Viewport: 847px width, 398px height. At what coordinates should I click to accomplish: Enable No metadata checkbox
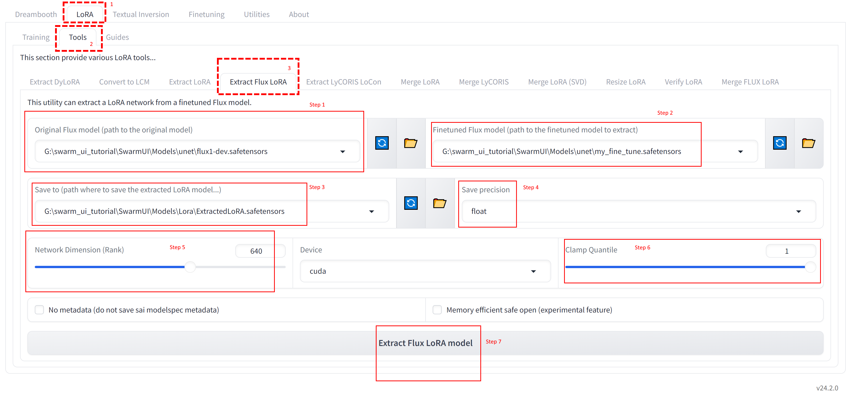(x=39, y=309)
